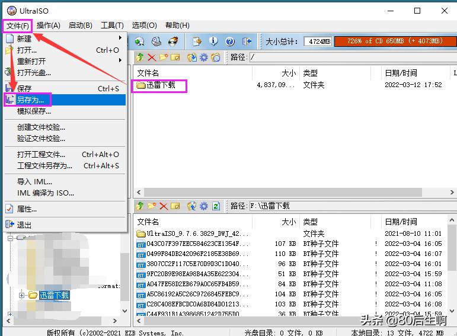Click the image file list scroll left arrow
The height and width of the screenshot is (336, 457).
pos(139,193)
